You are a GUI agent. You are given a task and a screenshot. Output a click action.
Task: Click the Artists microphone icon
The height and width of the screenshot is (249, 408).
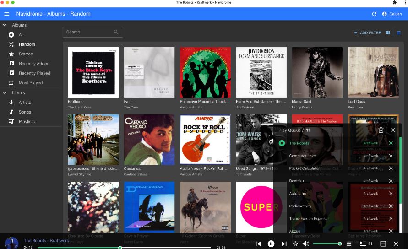click(11, 102)
